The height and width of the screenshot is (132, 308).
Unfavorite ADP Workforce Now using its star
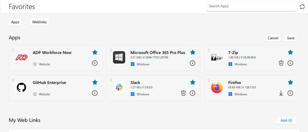pyautogui.click(x=95, y=52)
